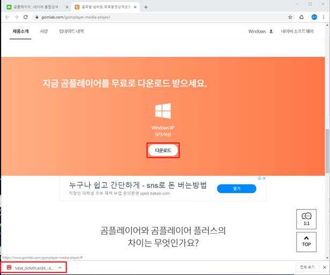Click the ad info icon

coord(260,178)
